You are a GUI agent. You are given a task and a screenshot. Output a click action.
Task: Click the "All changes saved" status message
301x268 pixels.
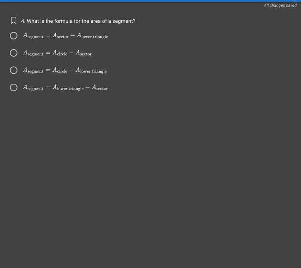(280, 5)
